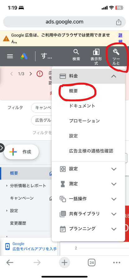
Task: Open 変更履歴 in the left sidebar
Action: coord(18,223)
